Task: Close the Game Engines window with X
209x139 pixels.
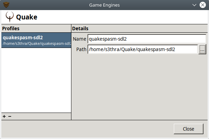Action: (x=203, y=5)
